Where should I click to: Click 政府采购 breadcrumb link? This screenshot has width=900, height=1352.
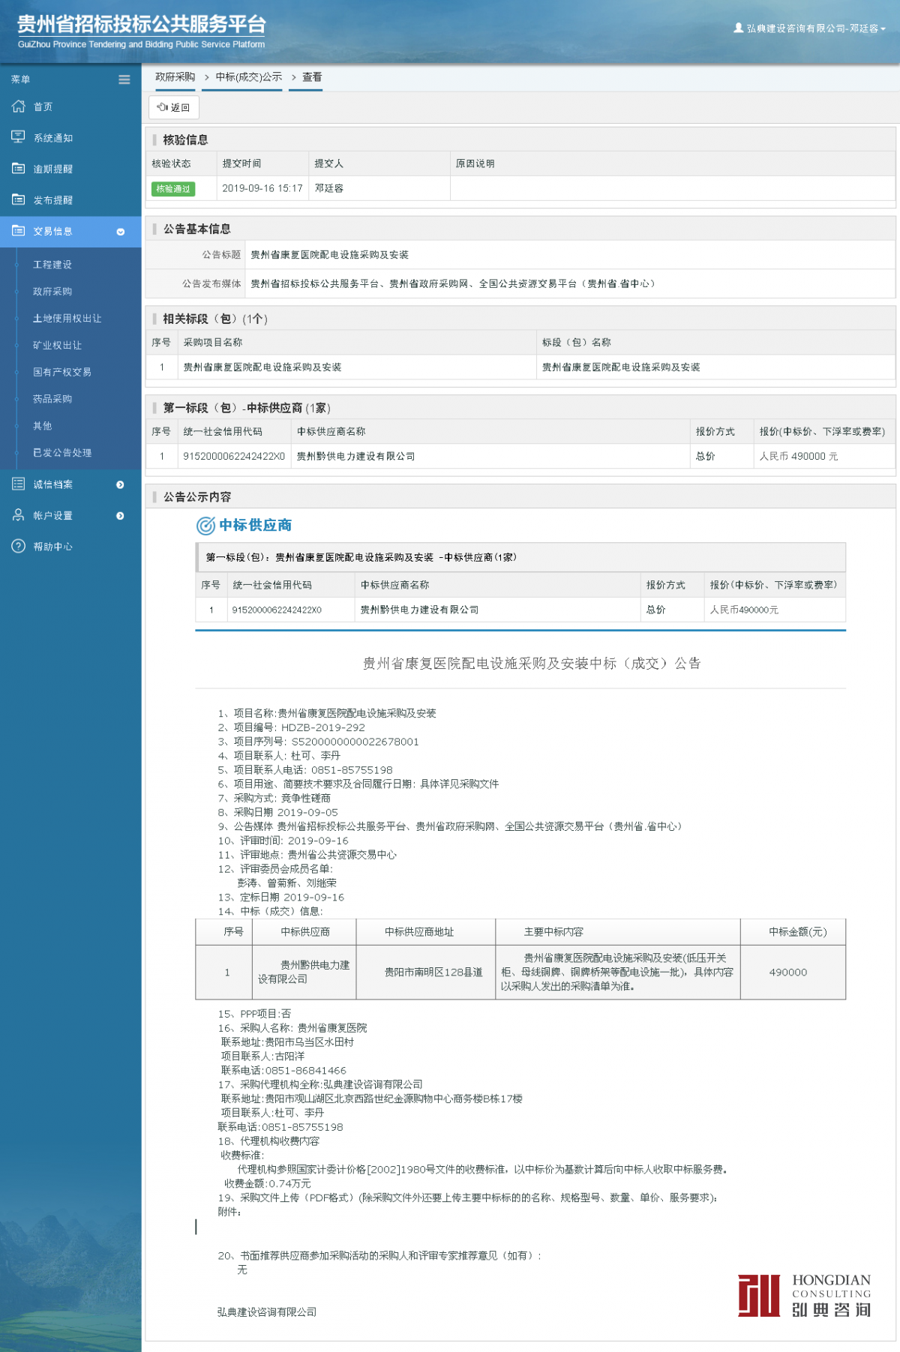click(175, 77)
